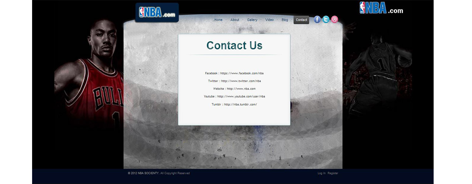
Task: Click the nba.tumblr.com link
Action: tap(240, 105)
